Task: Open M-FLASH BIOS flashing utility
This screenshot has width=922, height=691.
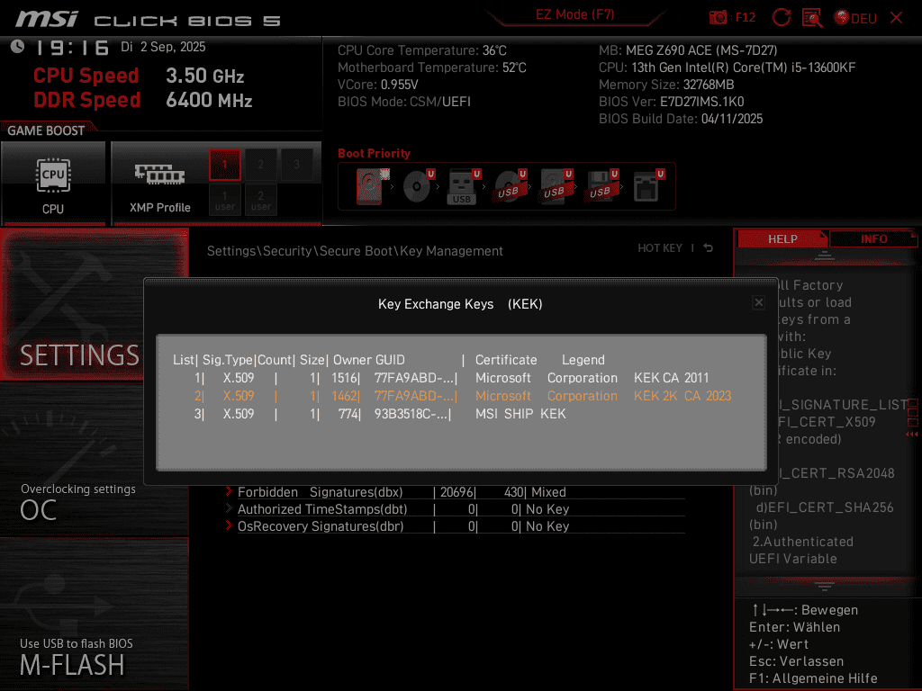Action: (x=94, y=614)
